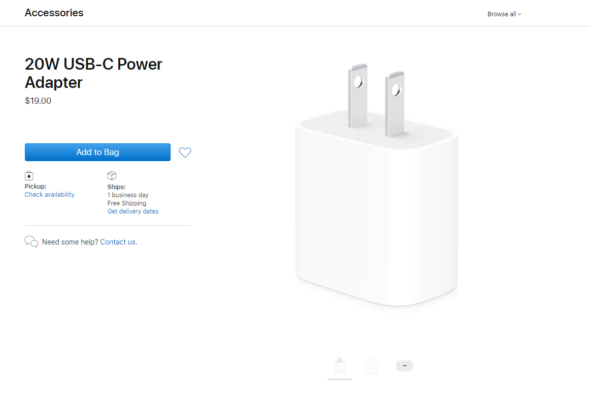Click the Pickup label
Image resolution: width=590 pixels, height=393 pixels.
(x=36, y=187)
